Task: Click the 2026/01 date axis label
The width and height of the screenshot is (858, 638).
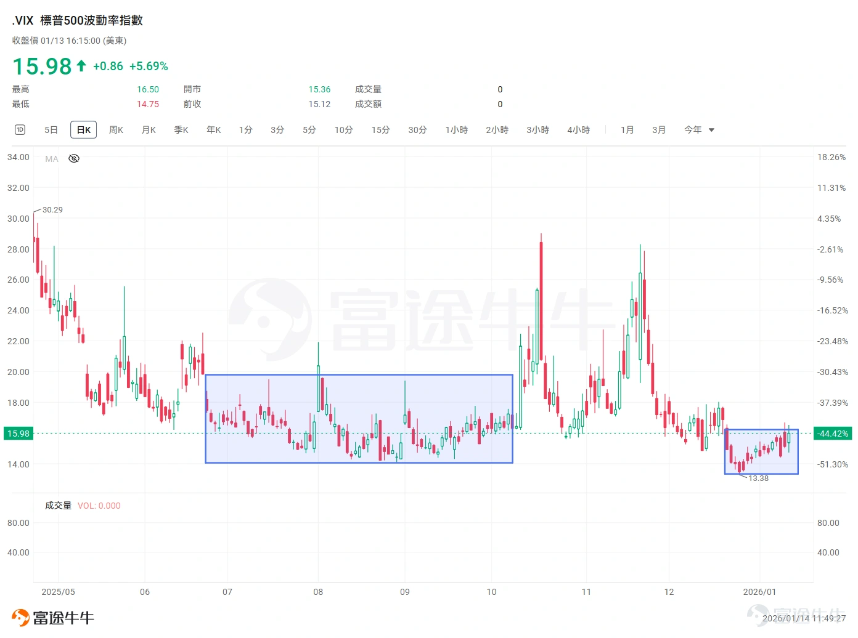Action: [759, 592]
